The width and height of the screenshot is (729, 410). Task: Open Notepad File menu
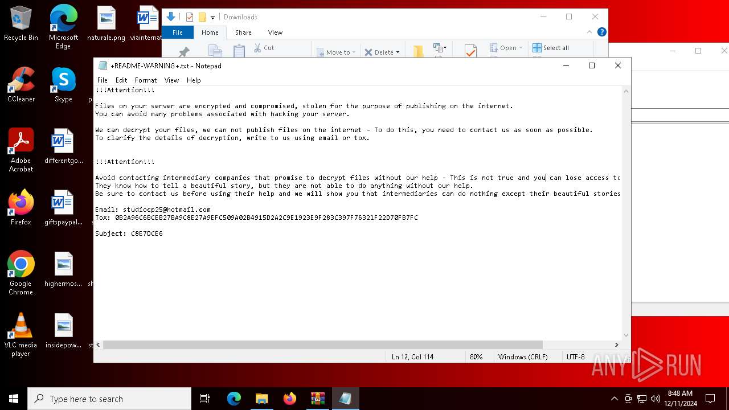(x=103, y=80)
